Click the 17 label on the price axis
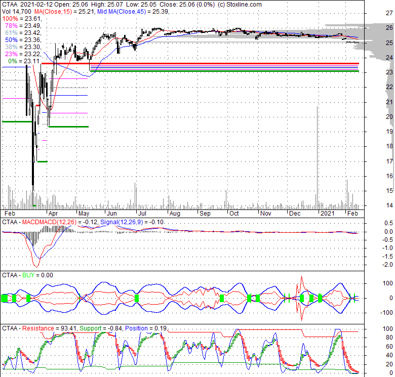Screen dimensions: 395x377 tap(389, 161)
